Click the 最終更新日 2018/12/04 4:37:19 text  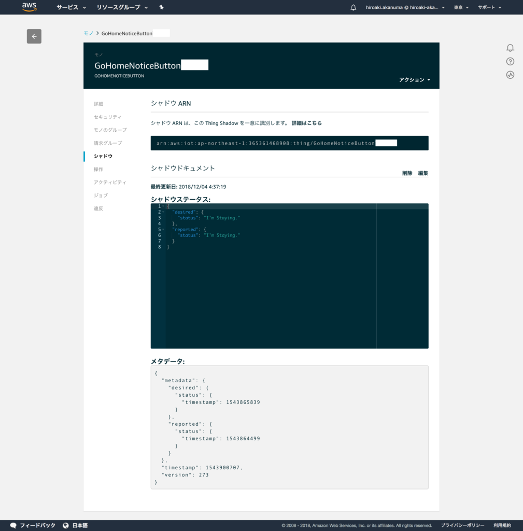188,187
